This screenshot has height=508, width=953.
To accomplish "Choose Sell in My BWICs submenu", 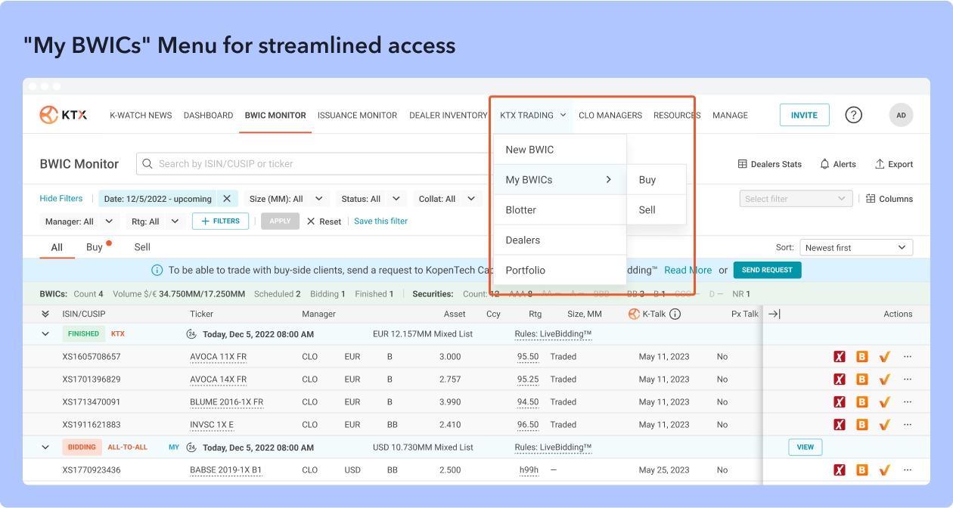I will point(647,210).
